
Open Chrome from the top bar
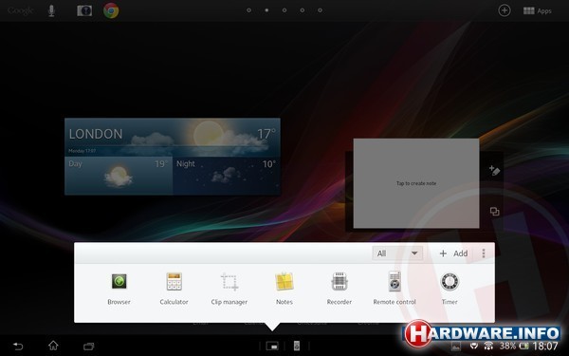coord(111,10)
